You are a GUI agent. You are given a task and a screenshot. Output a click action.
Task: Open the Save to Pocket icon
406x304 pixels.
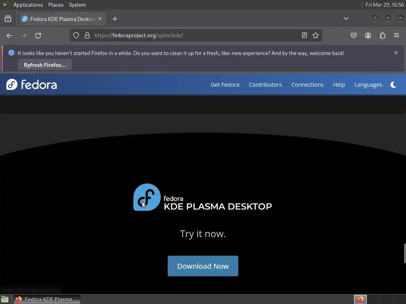point(353,35)
